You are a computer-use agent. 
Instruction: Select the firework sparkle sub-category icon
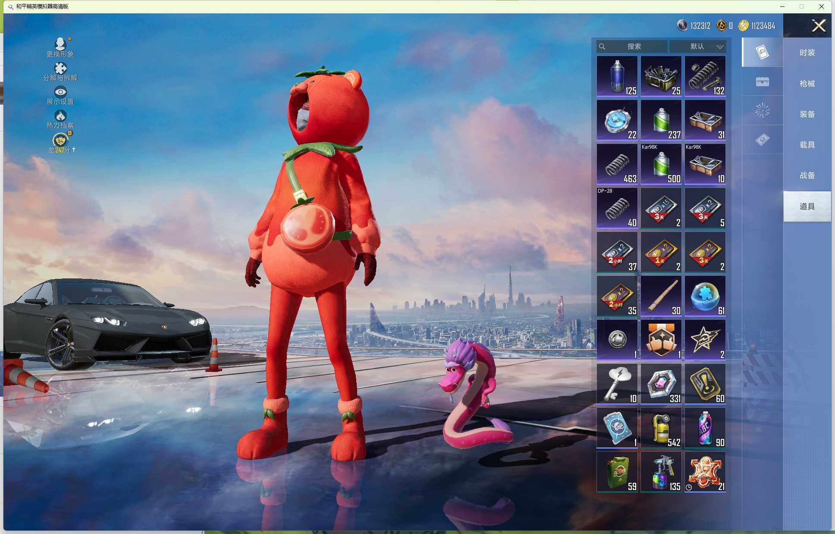tap(762, 110)
